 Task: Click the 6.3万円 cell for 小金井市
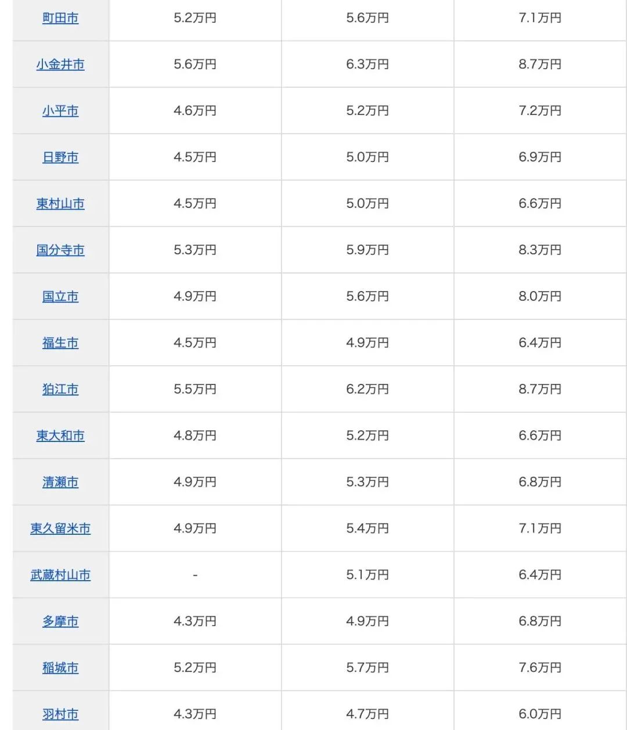click(x=367, y=64)
